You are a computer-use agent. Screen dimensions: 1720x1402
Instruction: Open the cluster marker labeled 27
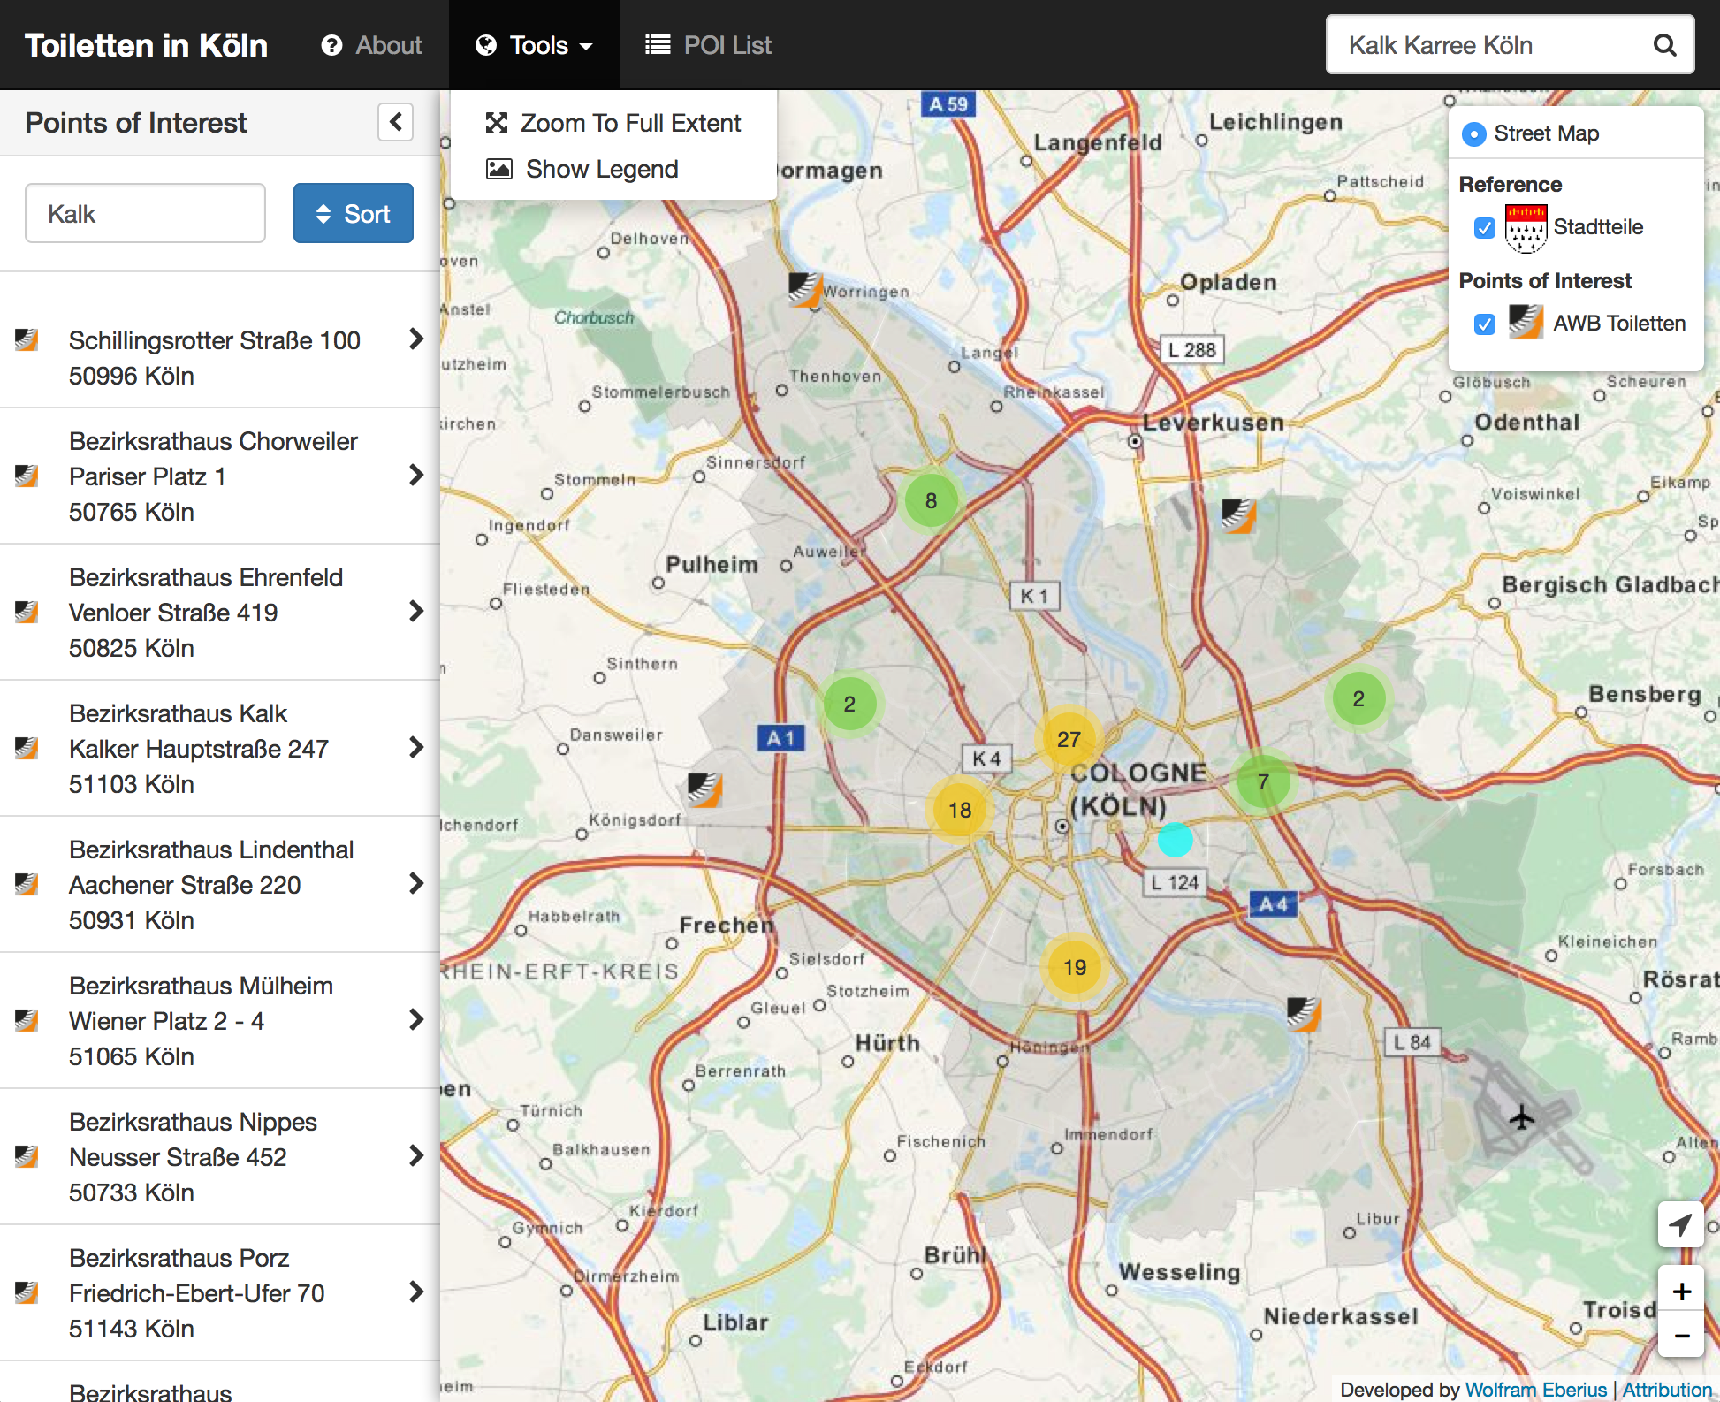point(1069,739)
